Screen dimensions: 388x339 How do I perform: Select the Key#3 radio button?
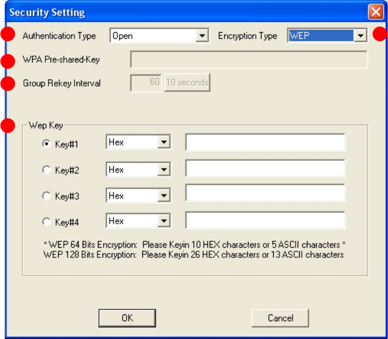[x=46, y=196]
